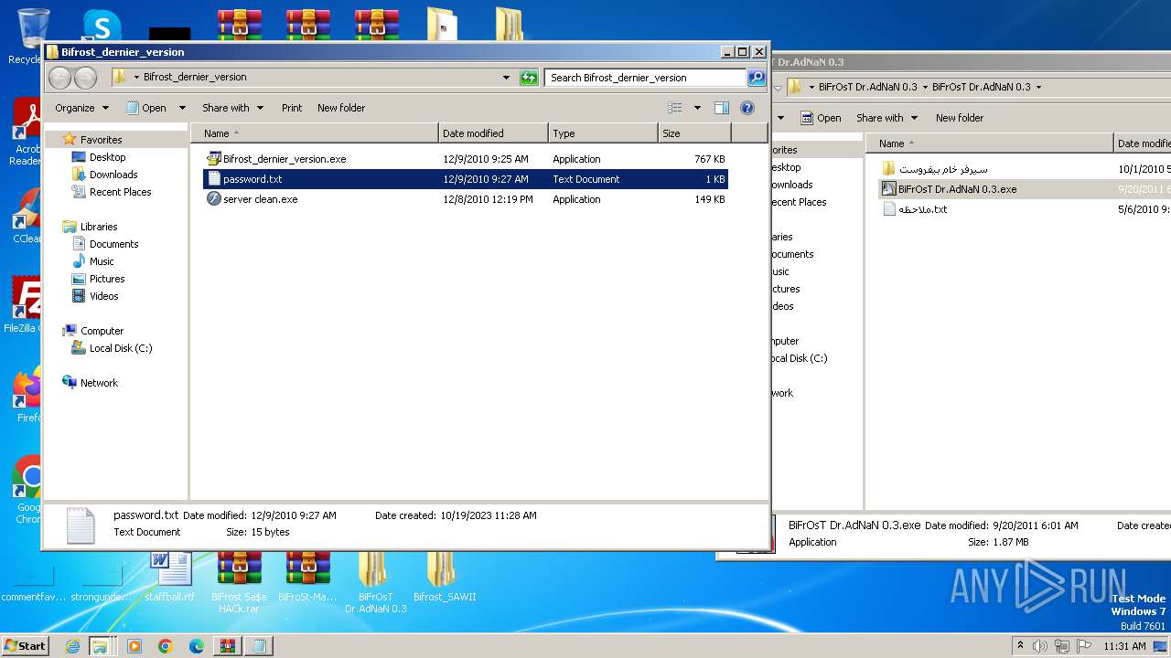The image size is (1171, 658).
Task: Select the Bifrost_dernier_version.exe file icon
Action: point(214,159)
